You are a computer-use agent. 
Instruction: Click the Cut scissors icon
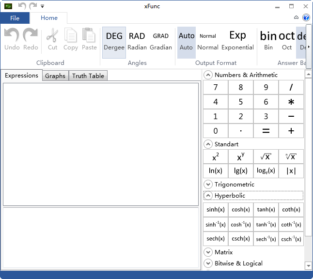click(52, 40)
